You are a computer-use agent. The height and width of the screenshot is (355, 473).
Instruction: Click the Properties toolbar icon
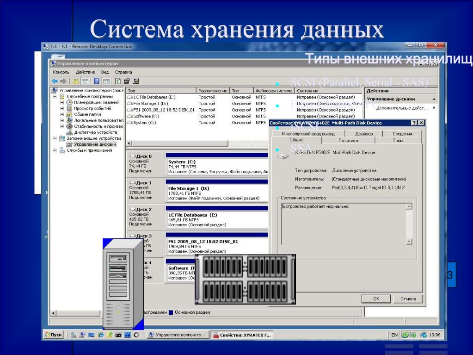pos(127,81)
